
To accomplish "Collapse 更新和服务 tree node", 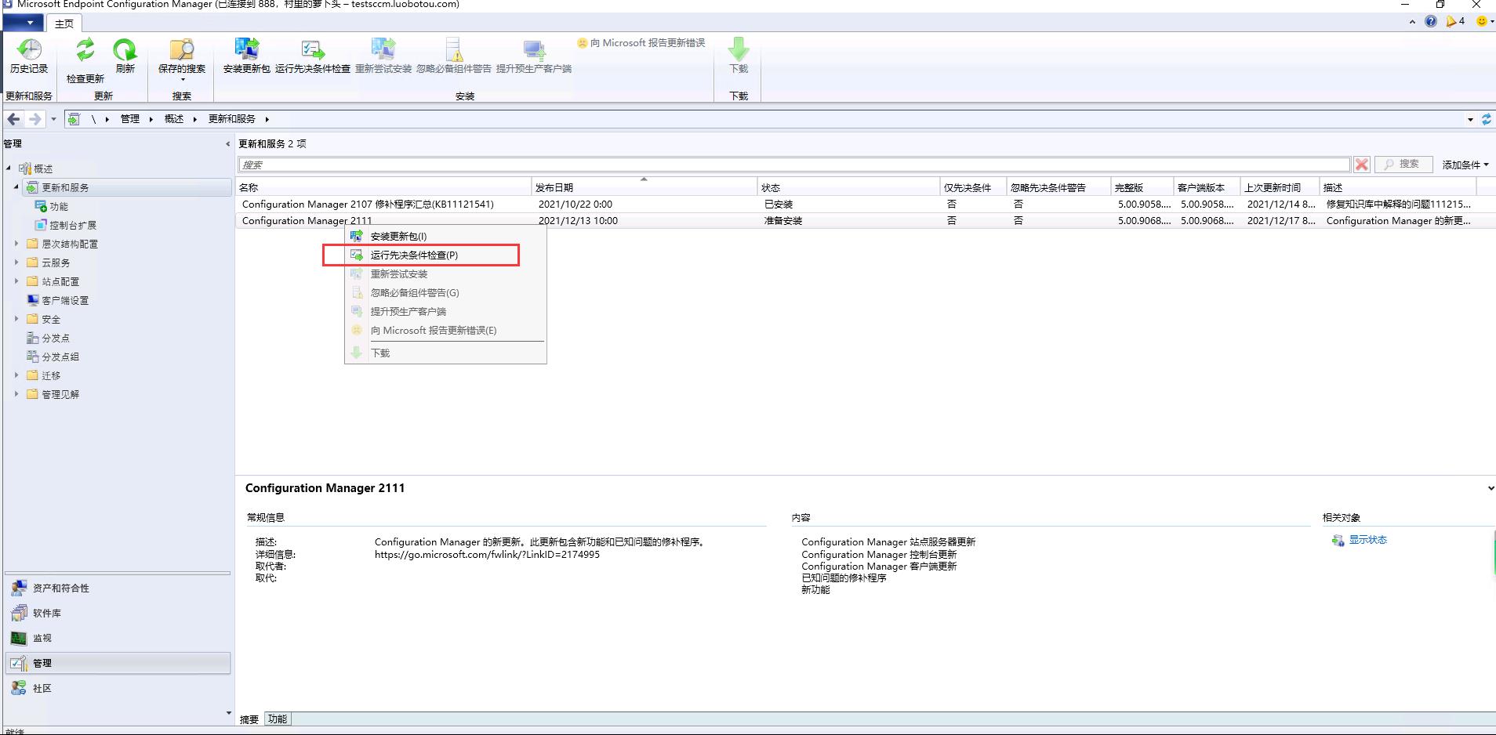I will [x=16, y=186].
